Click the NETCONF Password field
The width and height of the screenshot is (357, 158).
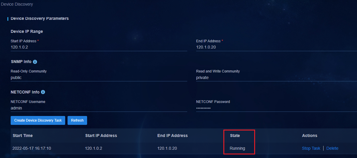coord(276,108)
